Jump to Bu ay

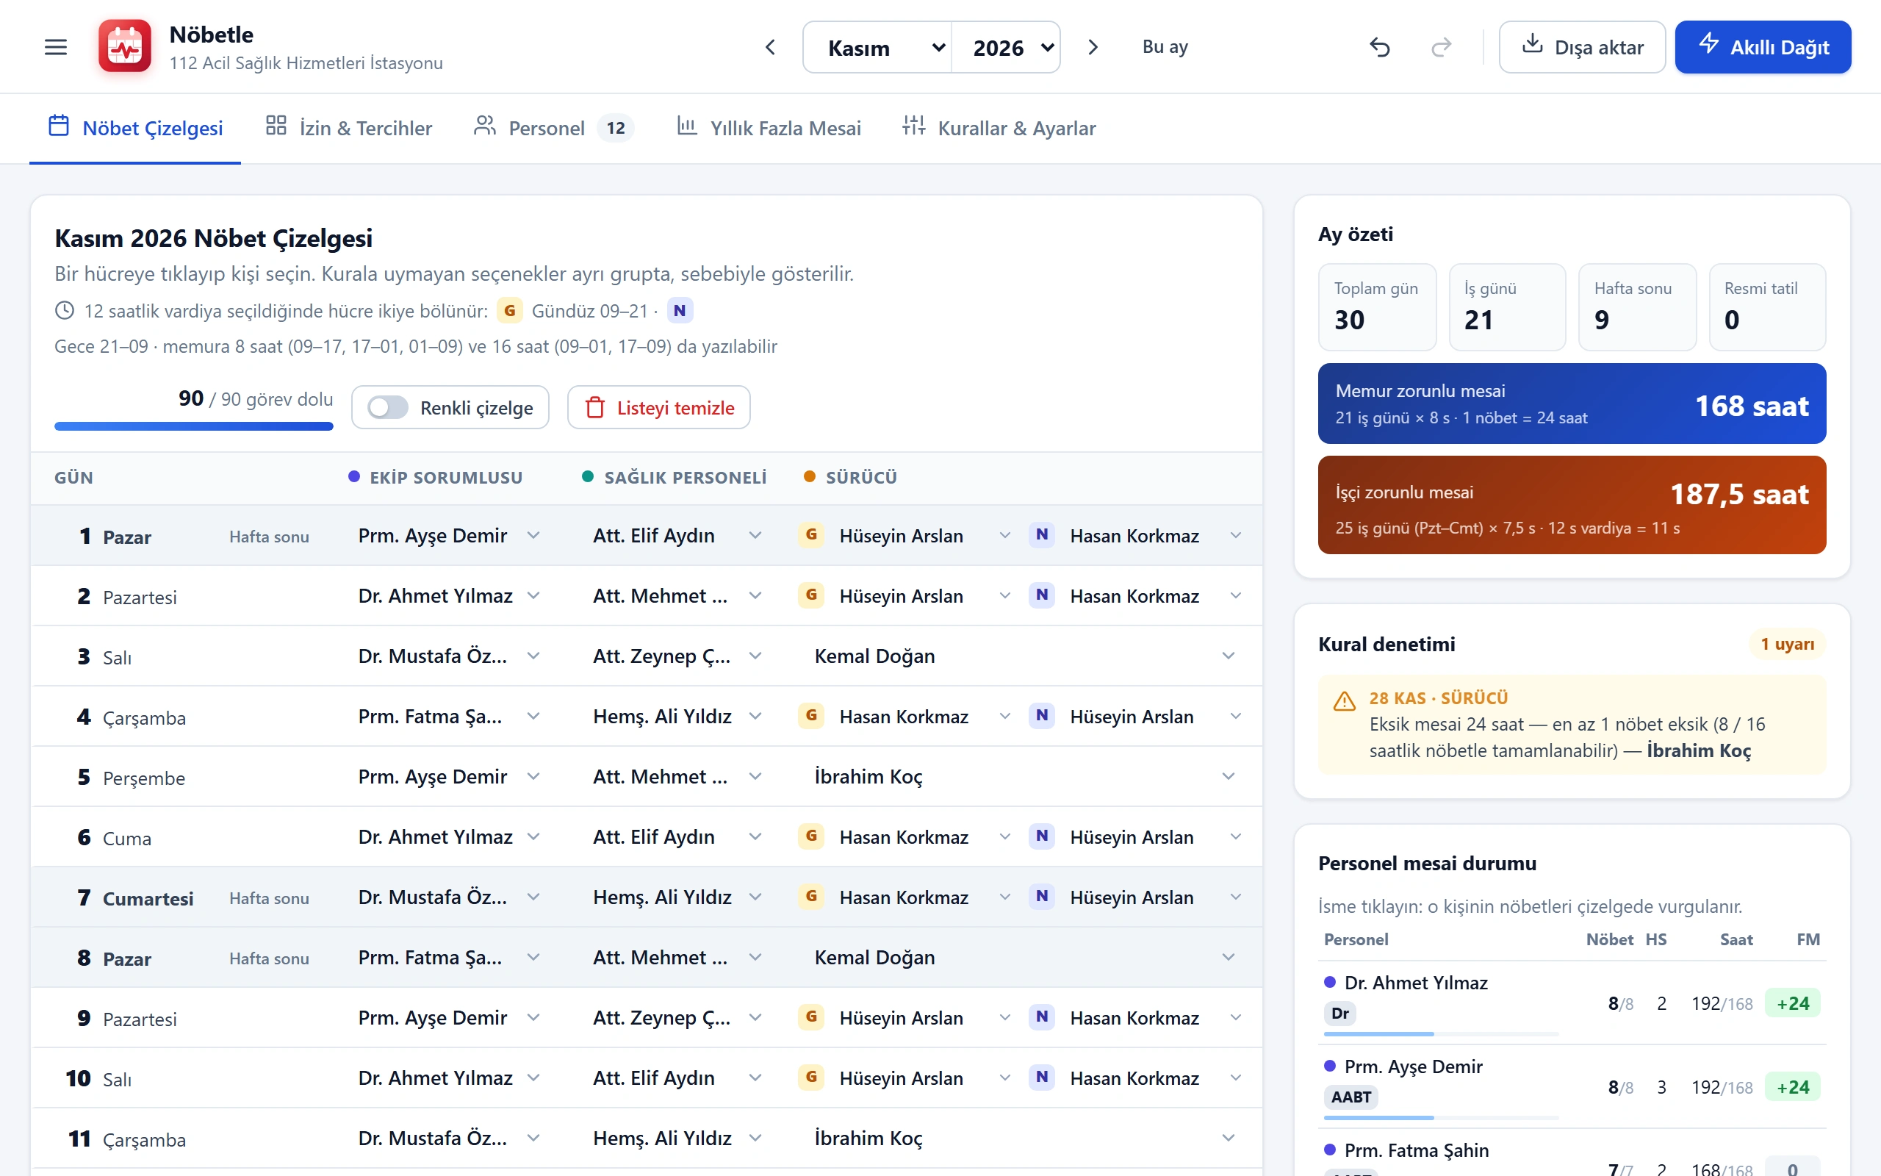click(x=1165, y=46)
